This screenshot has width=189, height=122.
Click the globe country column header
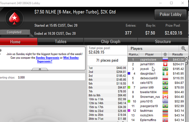[x=165, y=54]
